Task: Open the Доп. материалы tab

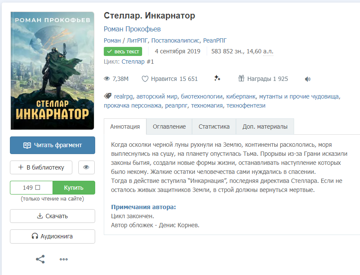Action: tap(265, 127)
